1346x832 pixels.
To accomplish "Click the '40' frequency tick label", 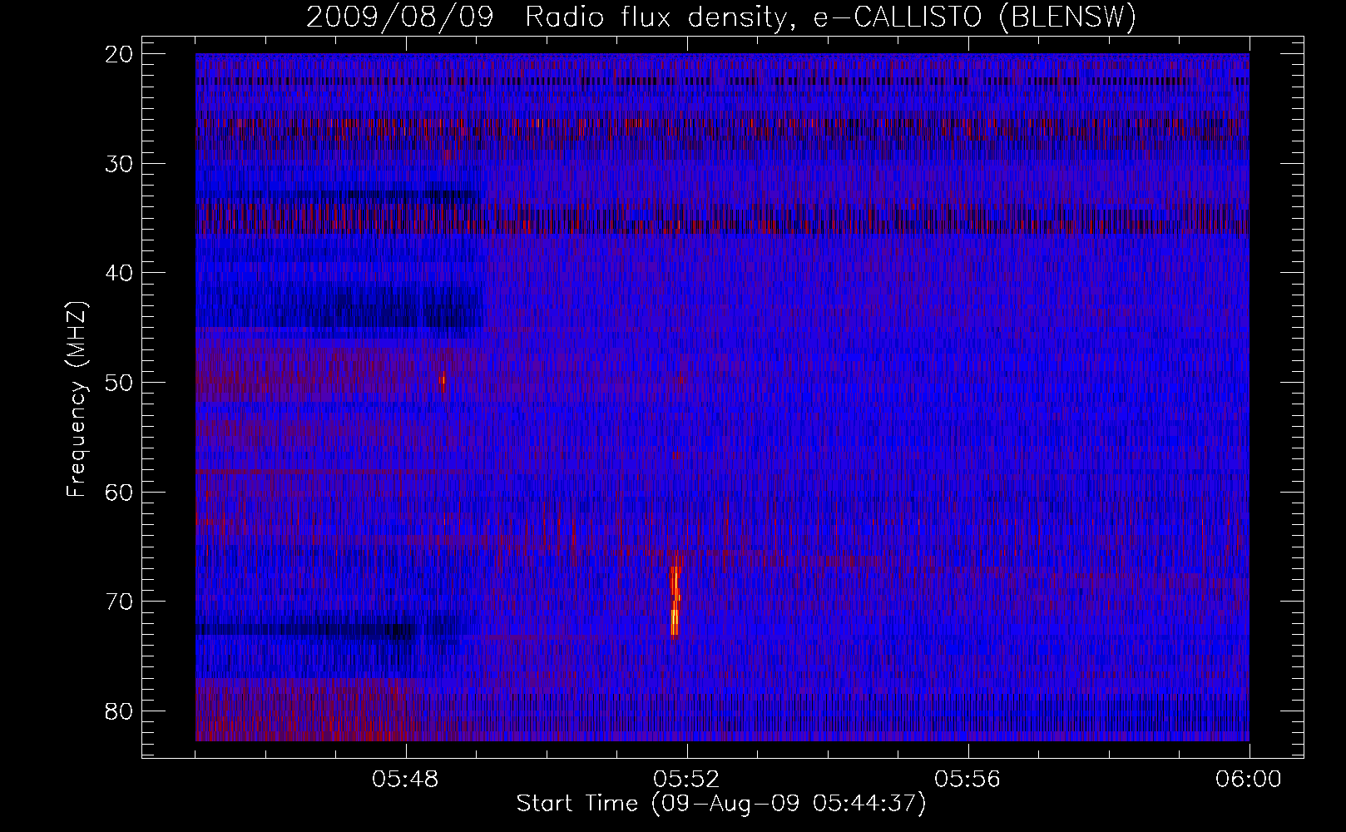I will [120, 273].
